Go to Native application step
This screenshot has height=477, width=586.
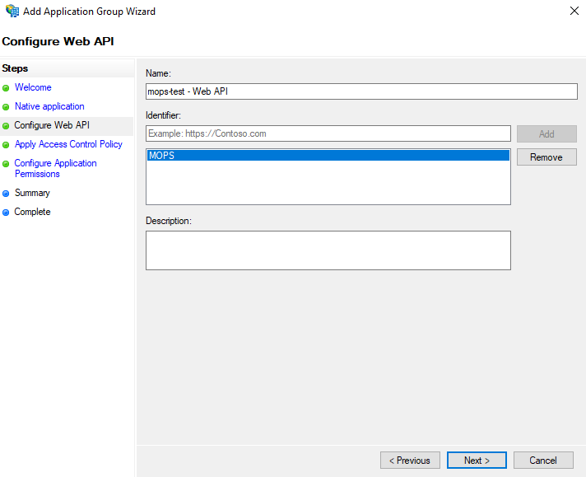(49, 106)
